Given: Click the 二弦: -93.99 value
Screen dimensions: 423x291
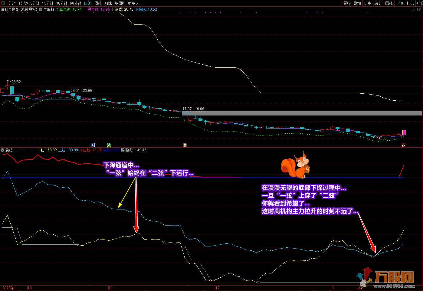Looking at the screenshot, I should tap(68, 150).
